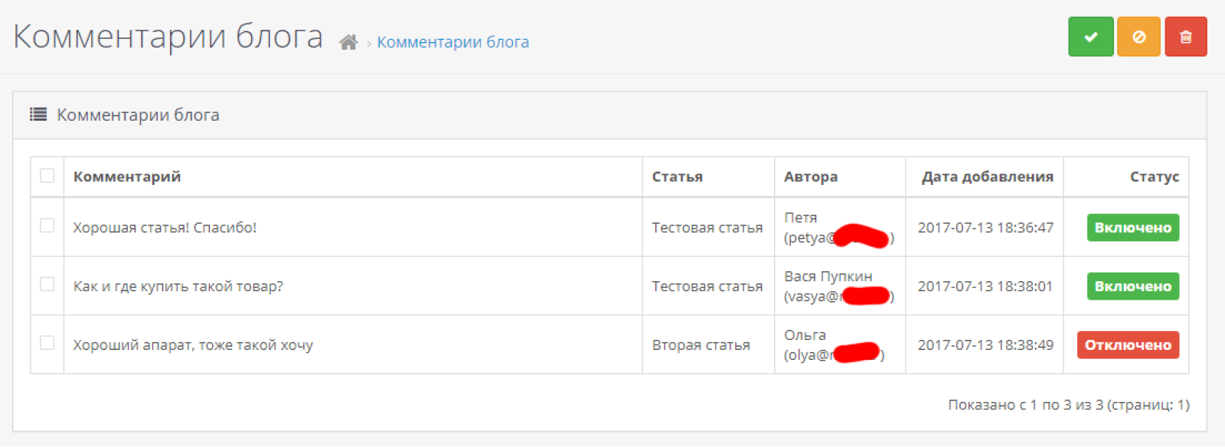Toggle the select-all checkbox in table header
1225x447 pixels.
47,176
